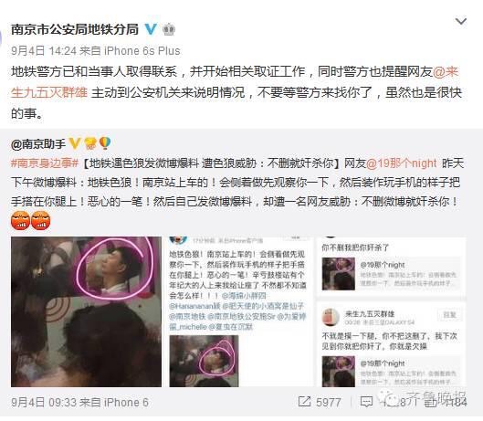This screenshot has width=483, height=421.
Task: Open the @来生九五灭群雄 mention link
Action: 235,82
